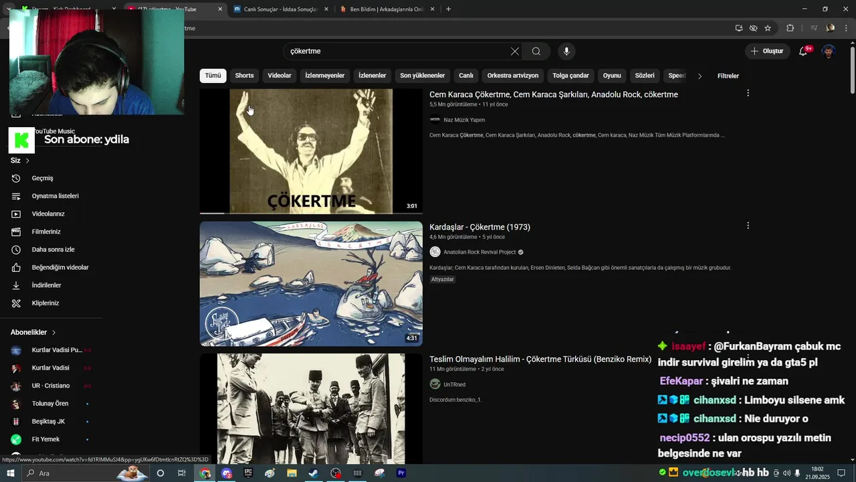
Task: Clear the çökertme search text
Action: tap(515, 52)
